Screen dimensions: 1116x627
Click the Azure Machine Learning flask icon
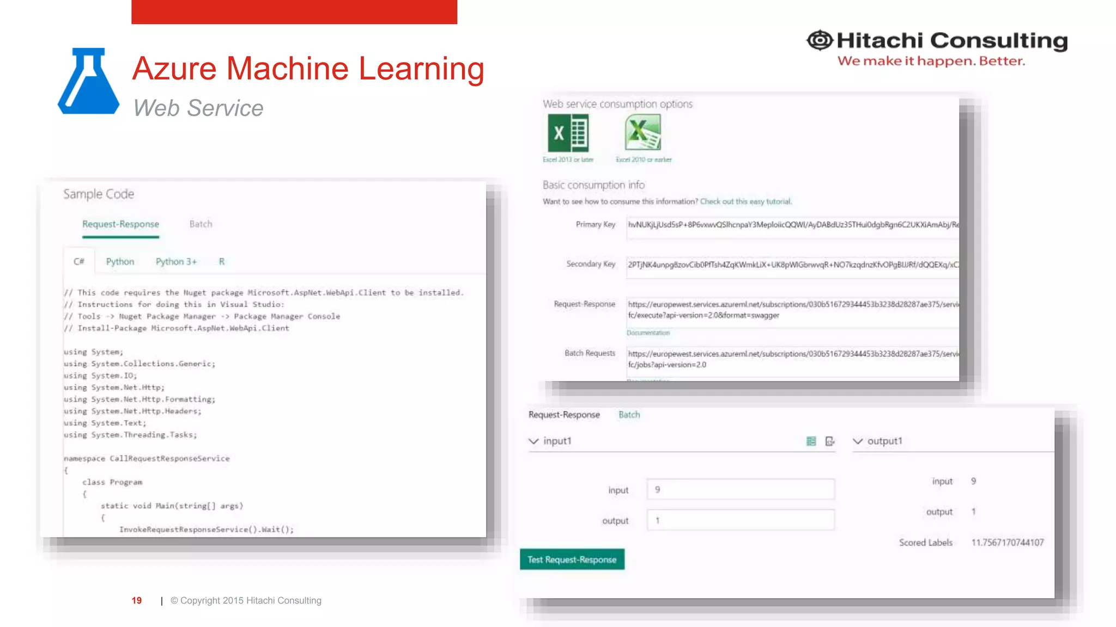point(88,81)
